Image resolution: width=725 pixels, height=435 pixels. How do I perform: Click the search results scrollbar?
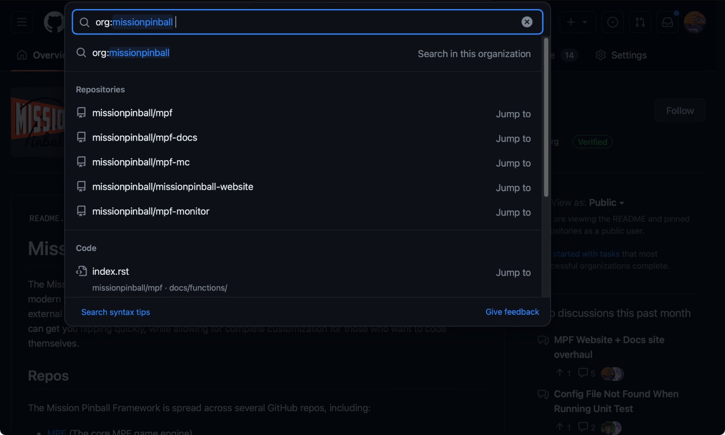click(x=546, y=118)
